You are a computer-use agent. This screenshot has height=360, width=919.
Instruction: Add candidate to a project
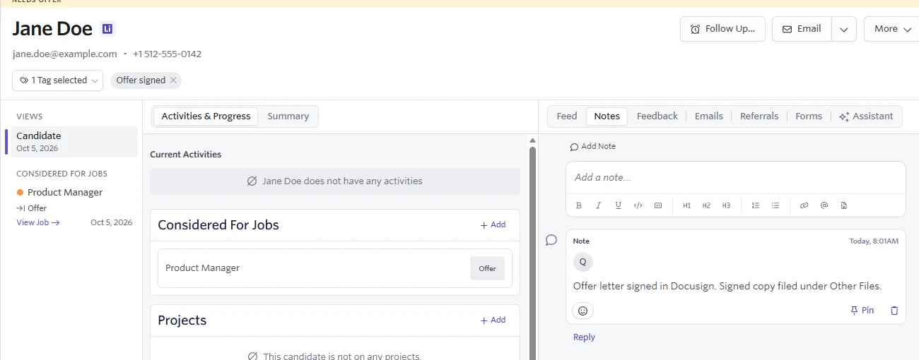click(493, 320)
